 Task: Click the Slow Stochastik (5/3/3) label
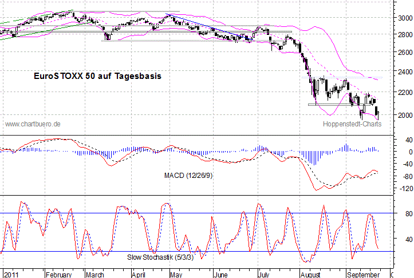tap(160, 257)
